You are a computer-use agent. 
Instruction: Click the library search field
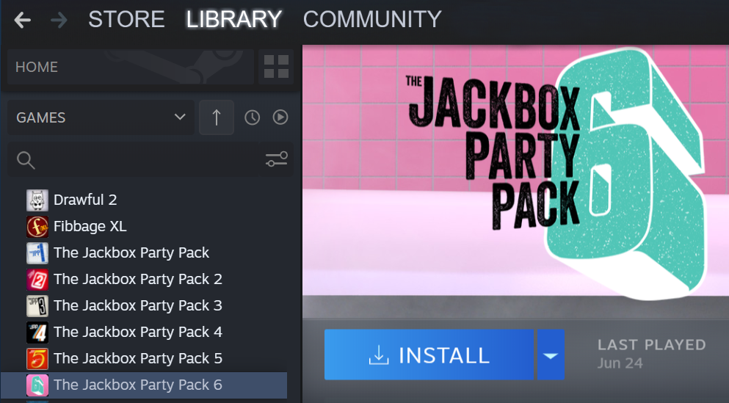[150, 159]
